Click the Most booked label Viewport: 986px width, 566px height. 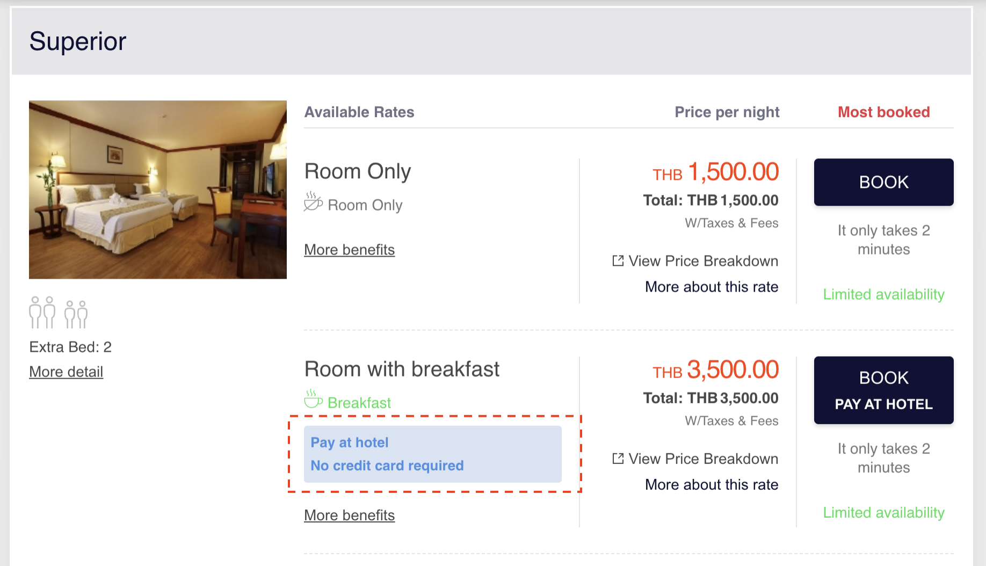(x=883, y=112)
